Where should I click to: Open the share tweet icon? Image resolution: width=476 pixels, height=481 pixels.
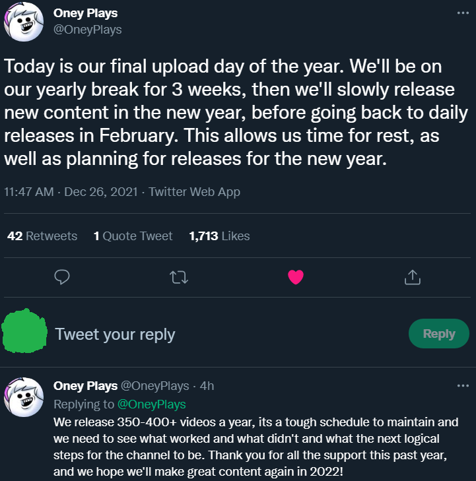[413, 277]
